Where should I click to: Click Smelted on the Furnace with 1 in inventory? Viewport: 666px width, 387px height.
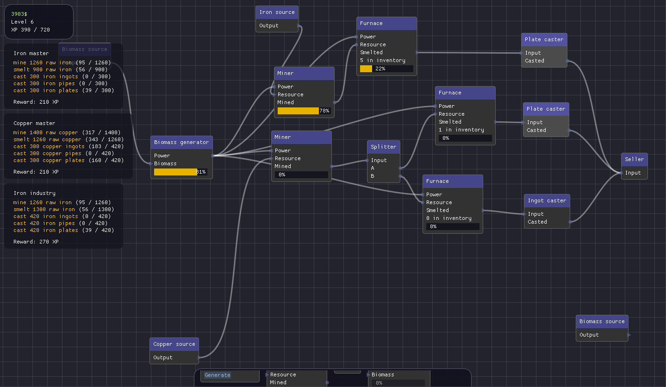tap(465, 122)
